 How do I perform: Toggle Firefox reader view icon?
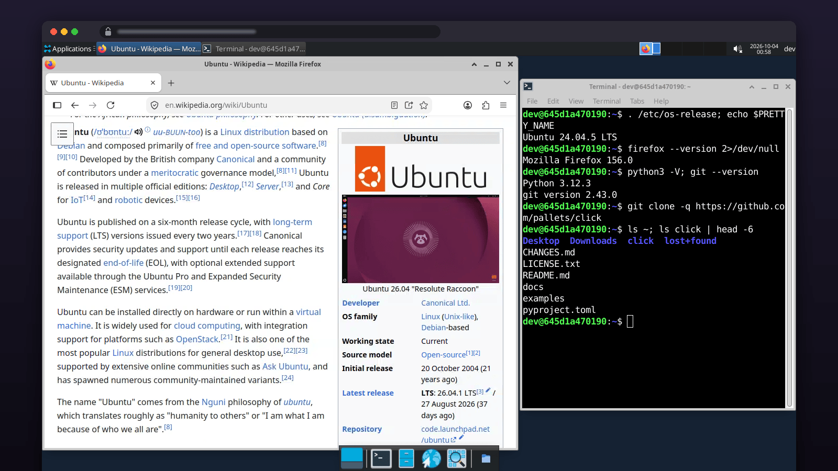point(394,105)
